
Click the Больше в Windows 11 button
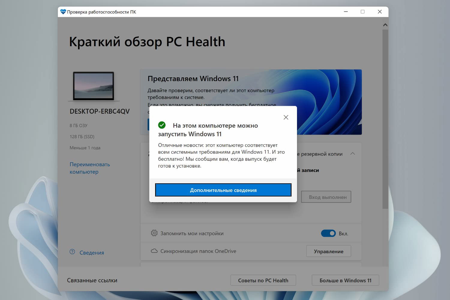coord(345,280)
